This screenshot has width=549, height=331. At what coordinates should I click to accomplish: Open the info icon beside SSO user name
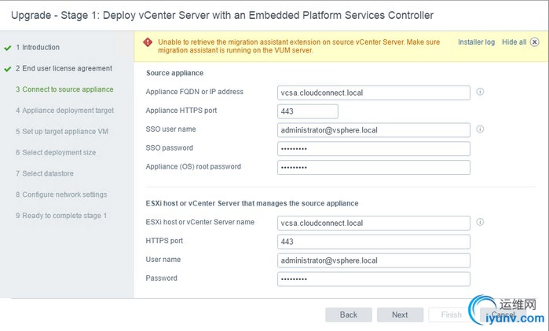(x=480, y=129)
